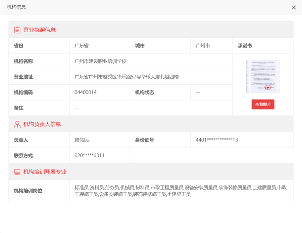The width and height of the screenshot is (302, 233).
Task: Select the 营业执照信息 section heading
Action: click(40, 30)
